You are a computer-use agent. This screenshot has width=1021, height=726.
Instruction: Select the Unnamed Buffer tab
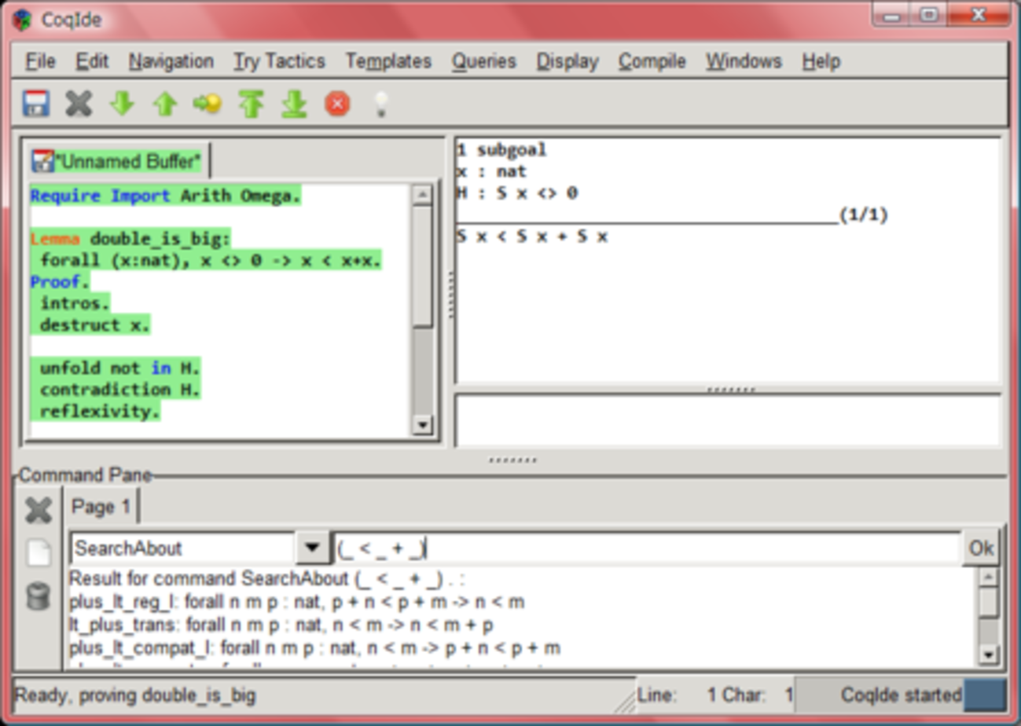[118, 162]
